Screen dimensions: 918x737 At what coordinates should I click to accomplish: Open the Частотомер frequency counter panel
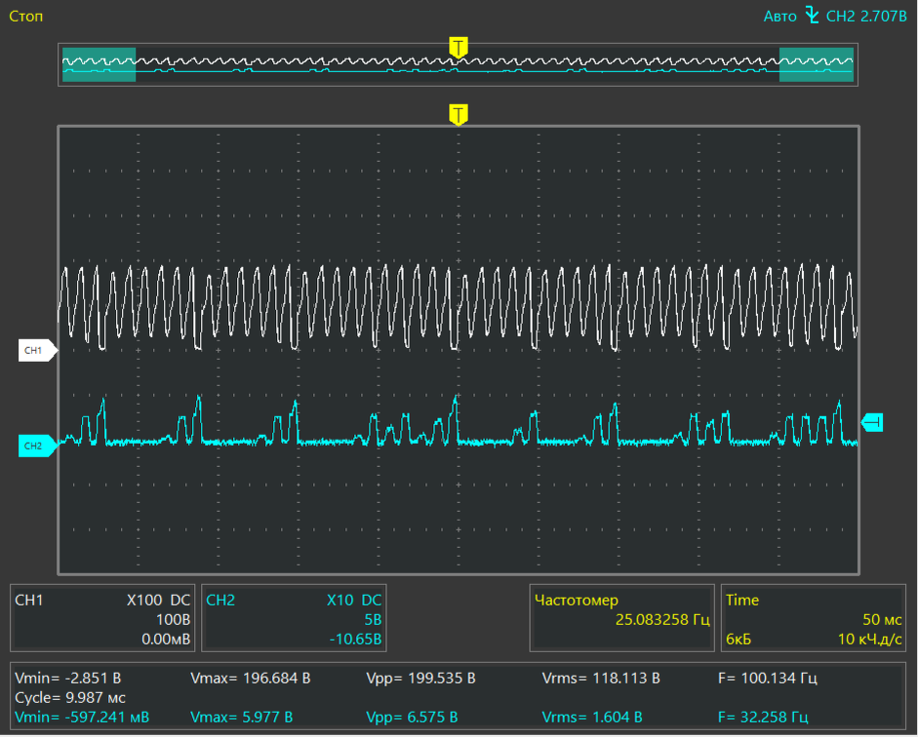coord(621,618)
